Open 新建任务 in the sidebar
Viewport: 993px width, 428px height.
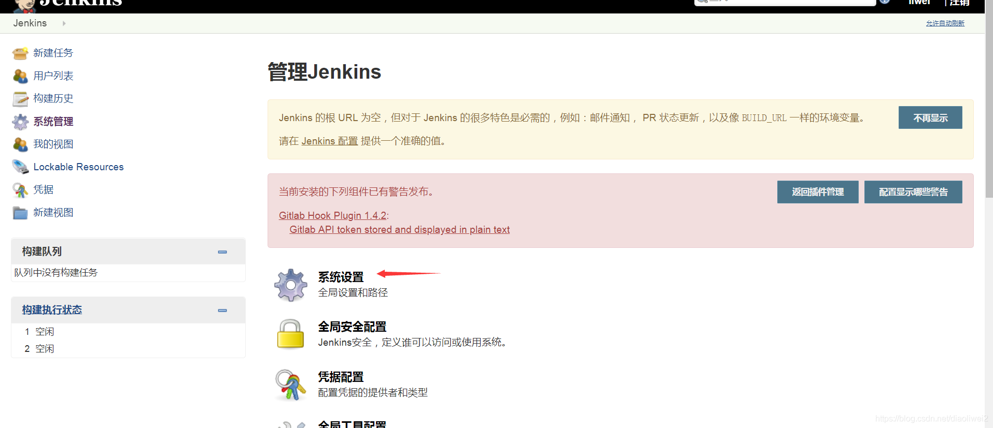click(x=53, y=53)
